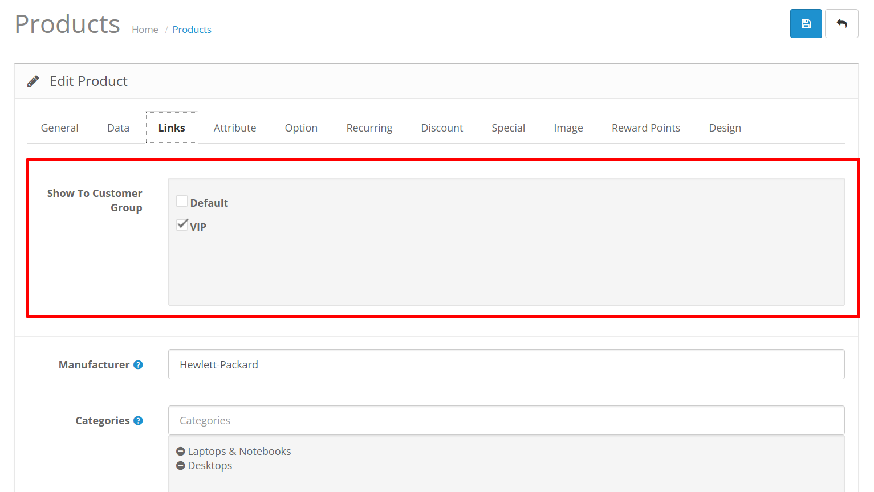Click the VIP group label text

(198, 227)
